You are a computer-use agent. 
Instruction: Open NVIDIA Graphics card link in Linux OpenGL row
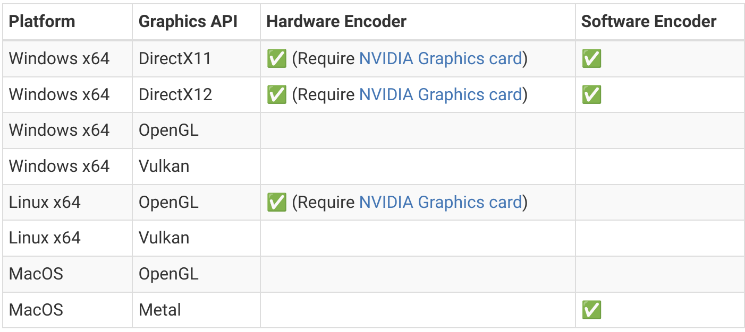tap(441, 202)
